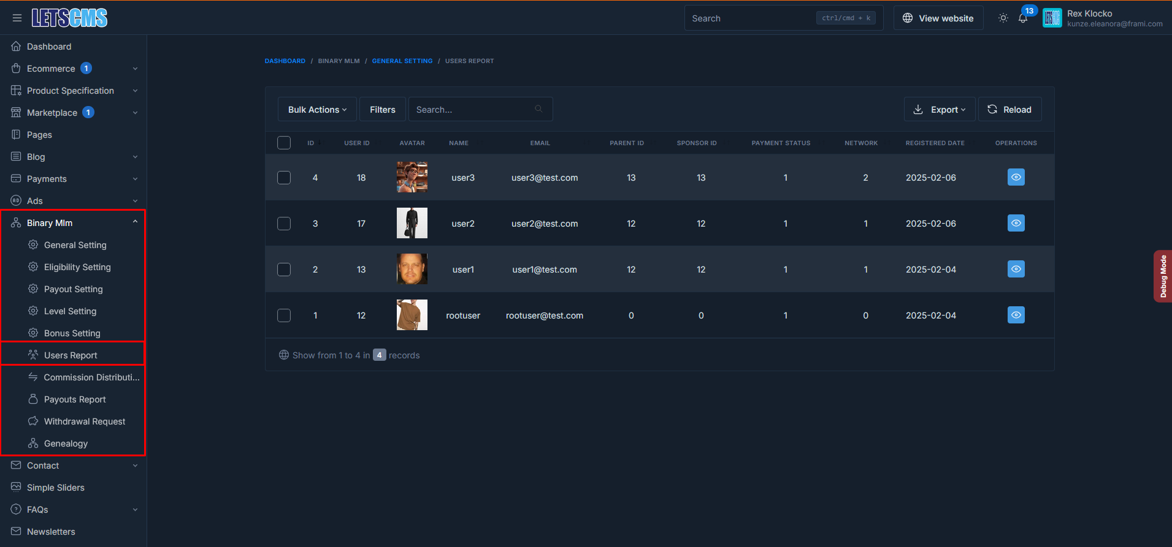
Task: Expand the Export dropdown
Action: click(x=940, y=110)
